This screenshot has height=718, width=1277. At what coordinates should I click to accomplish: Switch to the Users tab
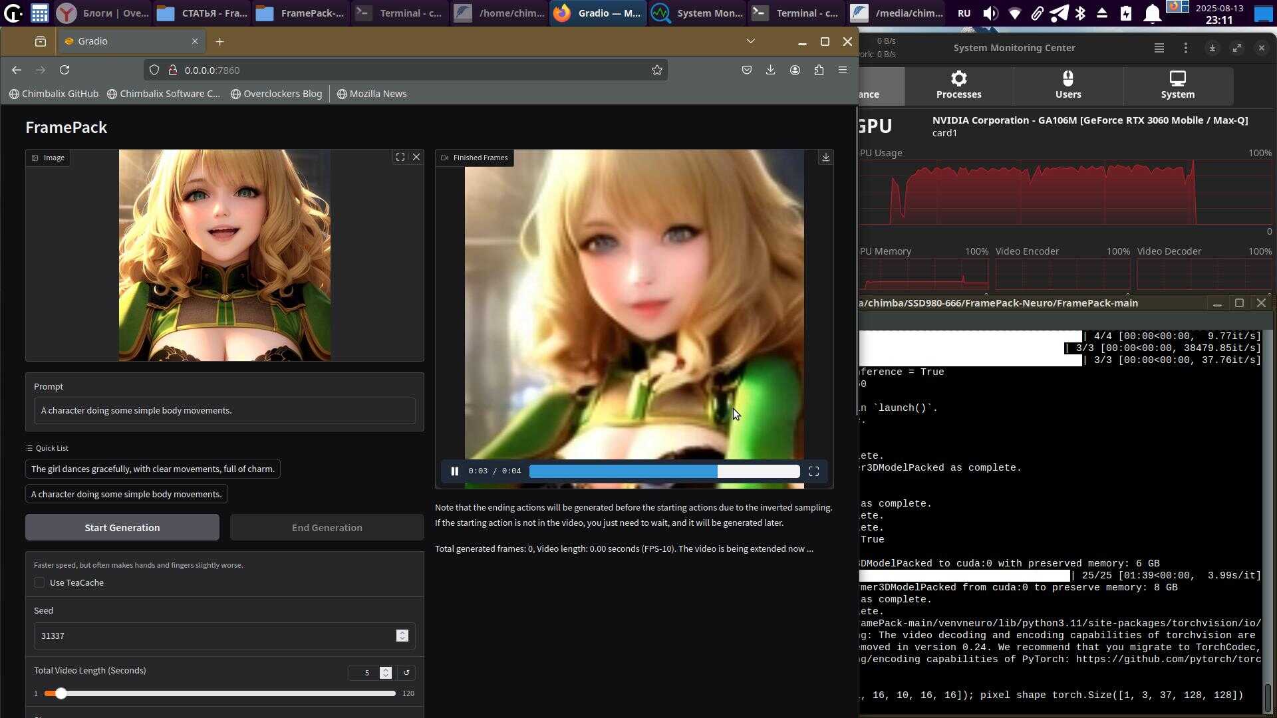tap(1068, 86)
